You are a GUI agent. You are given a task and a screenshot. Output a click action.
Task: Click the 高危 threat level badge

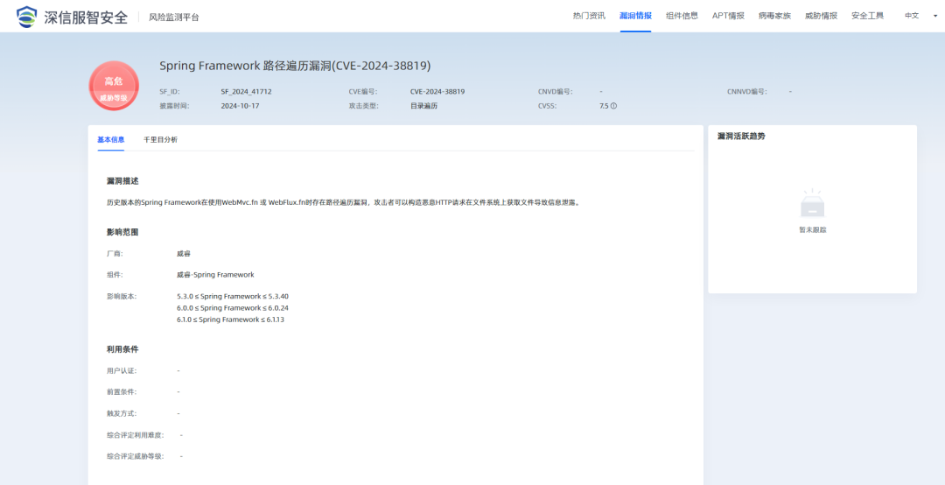pos(114,86)
